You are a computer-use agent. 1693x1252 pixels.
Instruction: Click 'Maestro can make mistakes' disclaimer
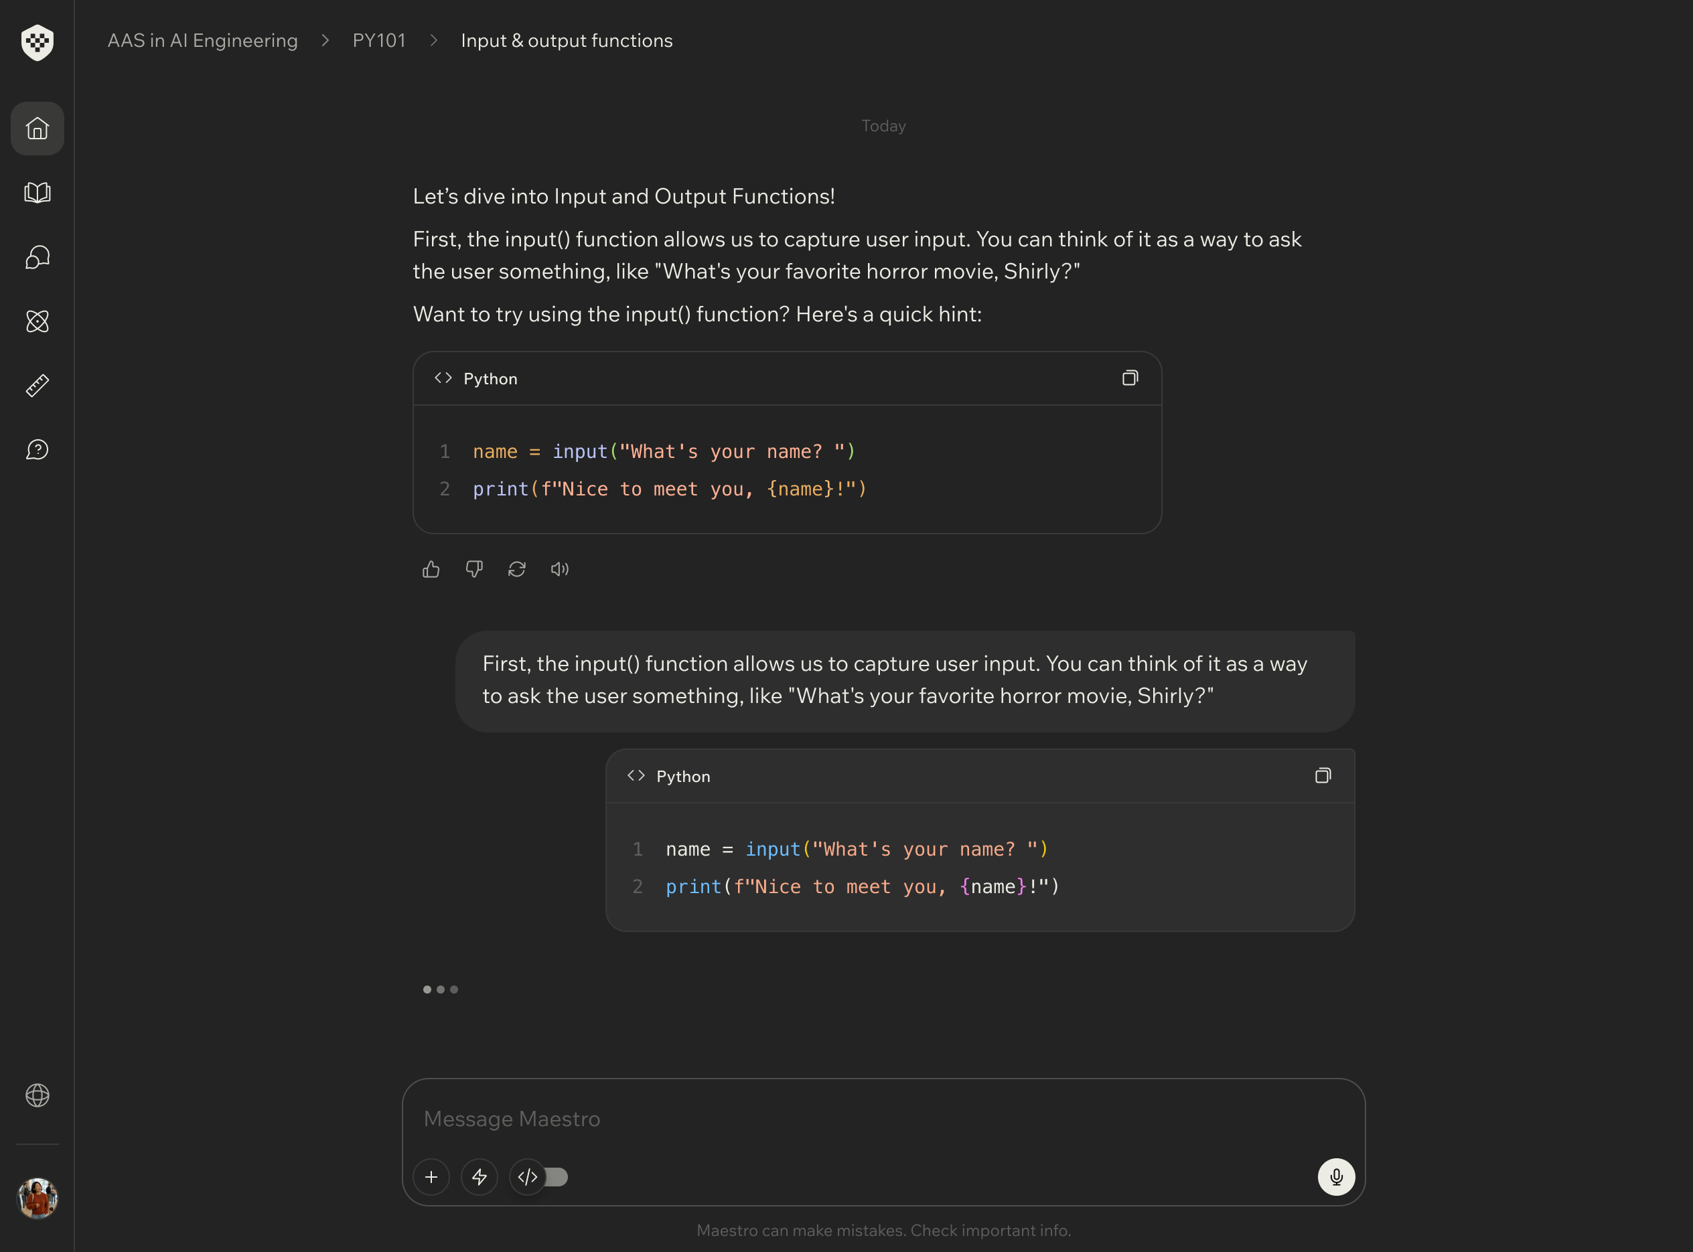click(883, 1230)
